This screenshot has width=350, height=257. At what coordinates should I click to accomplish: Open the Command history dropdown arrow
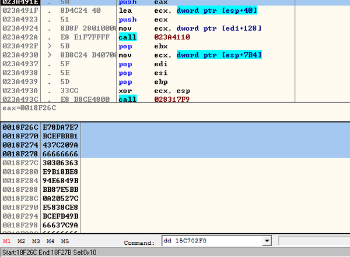coord(267,241)
